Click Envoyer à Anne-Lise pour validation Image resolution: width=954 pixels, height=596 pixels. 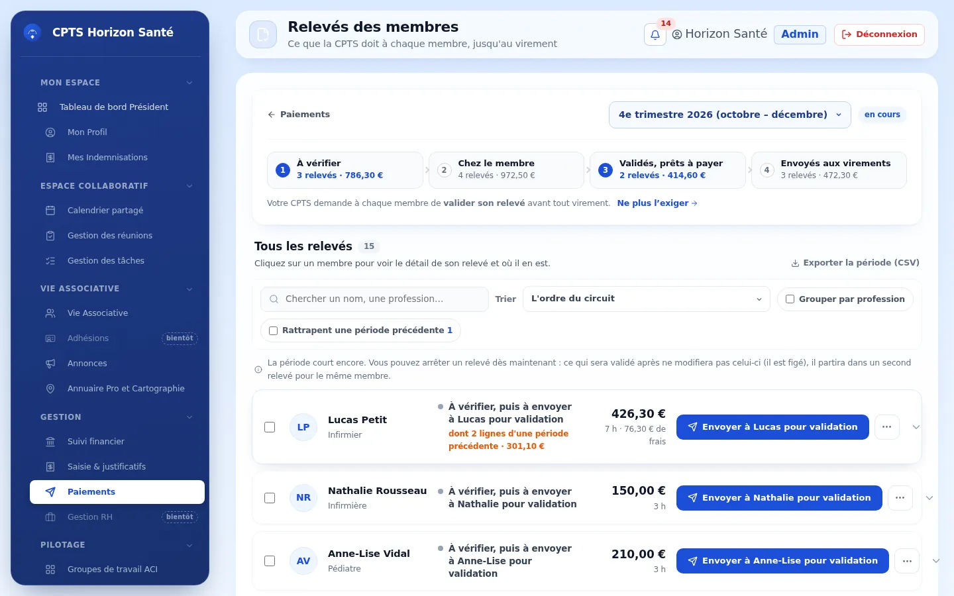782,561
